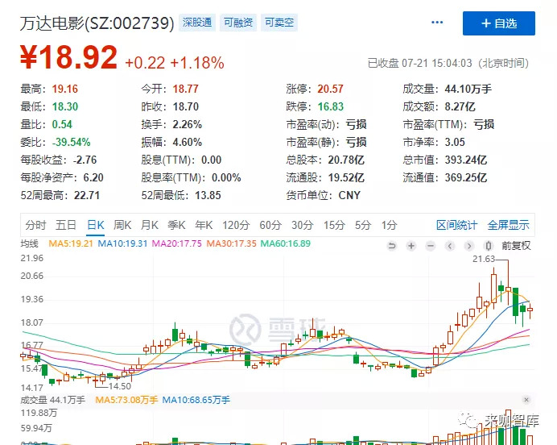Click the 14.50 low marker on chart
This screenshot has height=445, width=557.
coord(120,386)
